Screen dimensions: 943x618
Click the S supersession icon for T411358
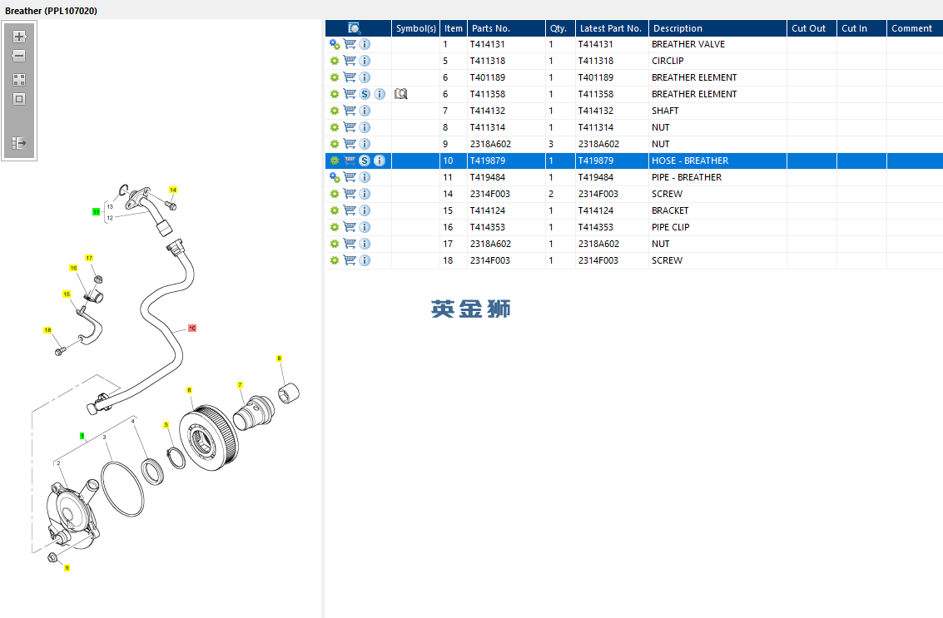click(365, 94)
